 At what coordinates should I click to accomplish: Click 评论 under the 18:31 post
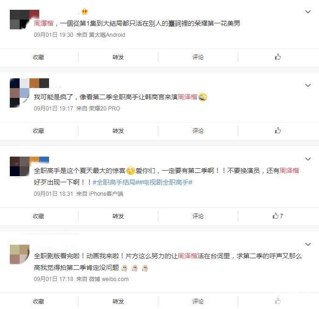198,216
